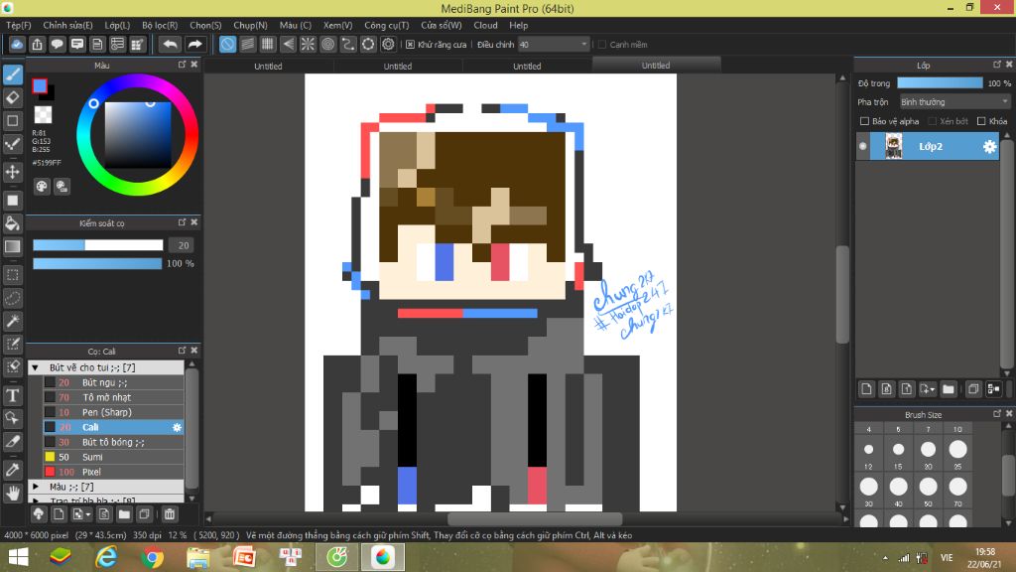Click the Undo arrow in toolbar
1016x572 pixels.
pos(170,44)
